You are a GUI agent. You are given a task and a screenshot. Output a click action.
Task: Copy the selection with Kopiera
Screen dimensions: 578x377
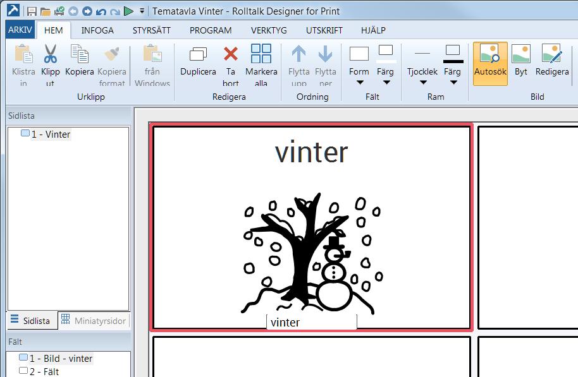tap(80, 61)
